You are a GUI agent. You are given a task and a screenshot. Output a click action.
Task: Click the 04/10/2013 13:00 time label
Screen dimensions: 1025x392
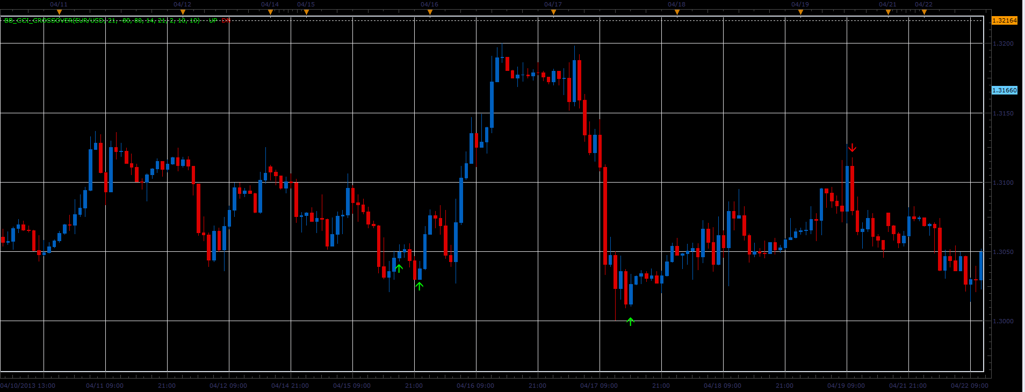(x=28, y=386)
